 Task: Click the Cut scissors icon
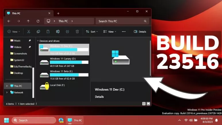pos(28,32)
